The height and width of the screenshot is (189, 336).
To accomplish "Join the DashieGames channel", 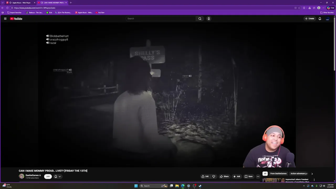I will click(x=48, y=176).
